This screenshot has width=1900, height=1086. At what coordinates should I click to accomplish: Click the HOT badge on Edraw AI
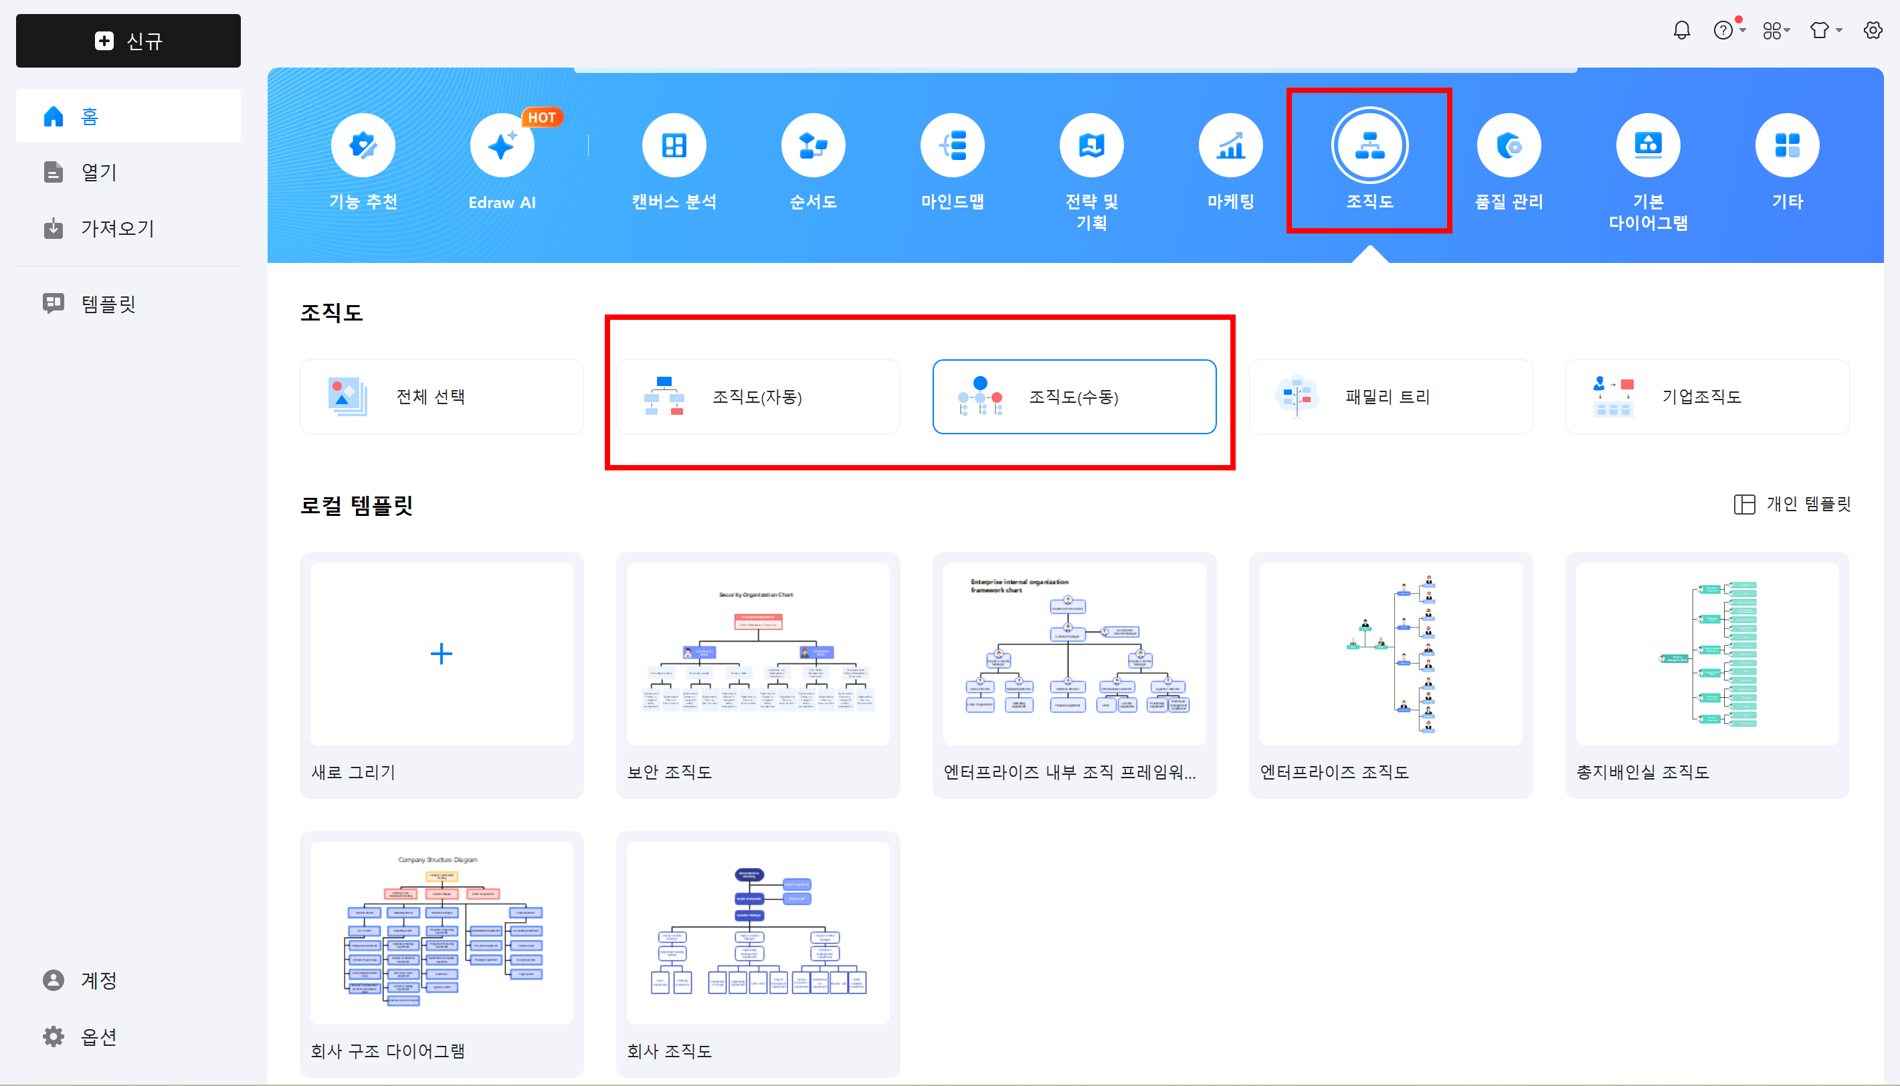(541, 118)
